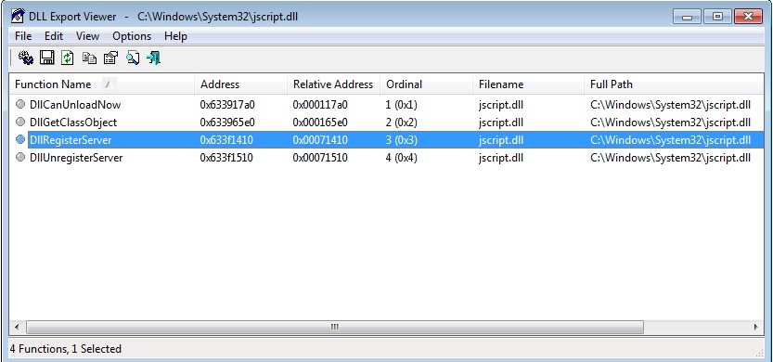Click address 0x633917a0
773x362 pixels.
point(227,105)
